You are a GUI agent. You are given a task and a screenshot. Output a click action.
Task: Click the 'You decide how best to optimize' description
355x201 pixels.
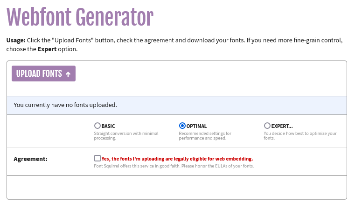pos(299,136)
